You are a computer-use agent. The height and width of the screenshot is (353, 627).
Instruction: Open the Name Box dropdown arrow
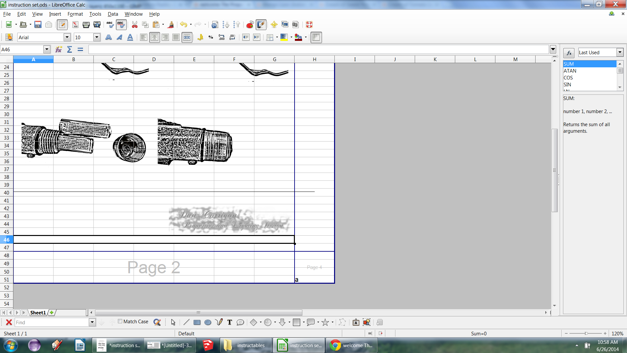(47, 49)
